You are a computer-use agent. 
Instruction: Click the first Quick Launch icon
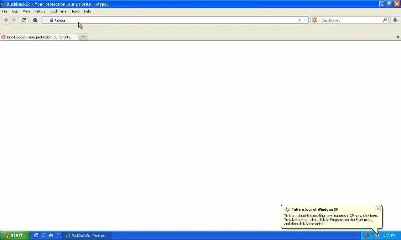point(36,235)
